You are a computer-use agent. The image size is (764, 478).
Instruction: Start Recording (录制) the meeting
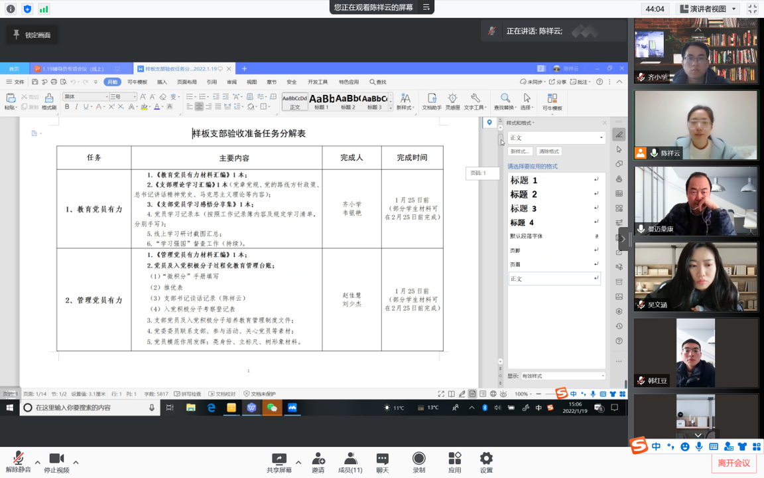click(x=418, y=462)
